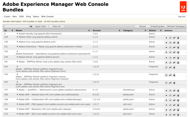Uninstall the fragment win bundle

tap(174, 83)
